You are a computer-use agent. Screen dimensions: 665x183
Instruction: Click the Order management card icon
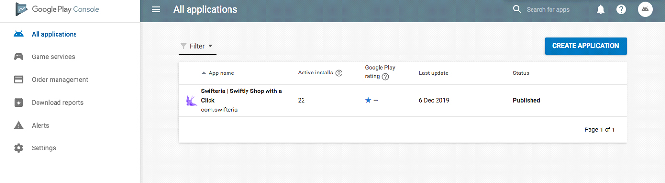coord(19,80)
